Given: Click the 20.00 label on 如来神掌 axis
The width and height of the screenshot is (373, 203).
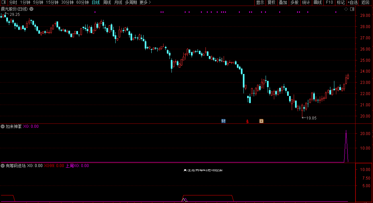Looking at the screenshot, I should 365,134.
